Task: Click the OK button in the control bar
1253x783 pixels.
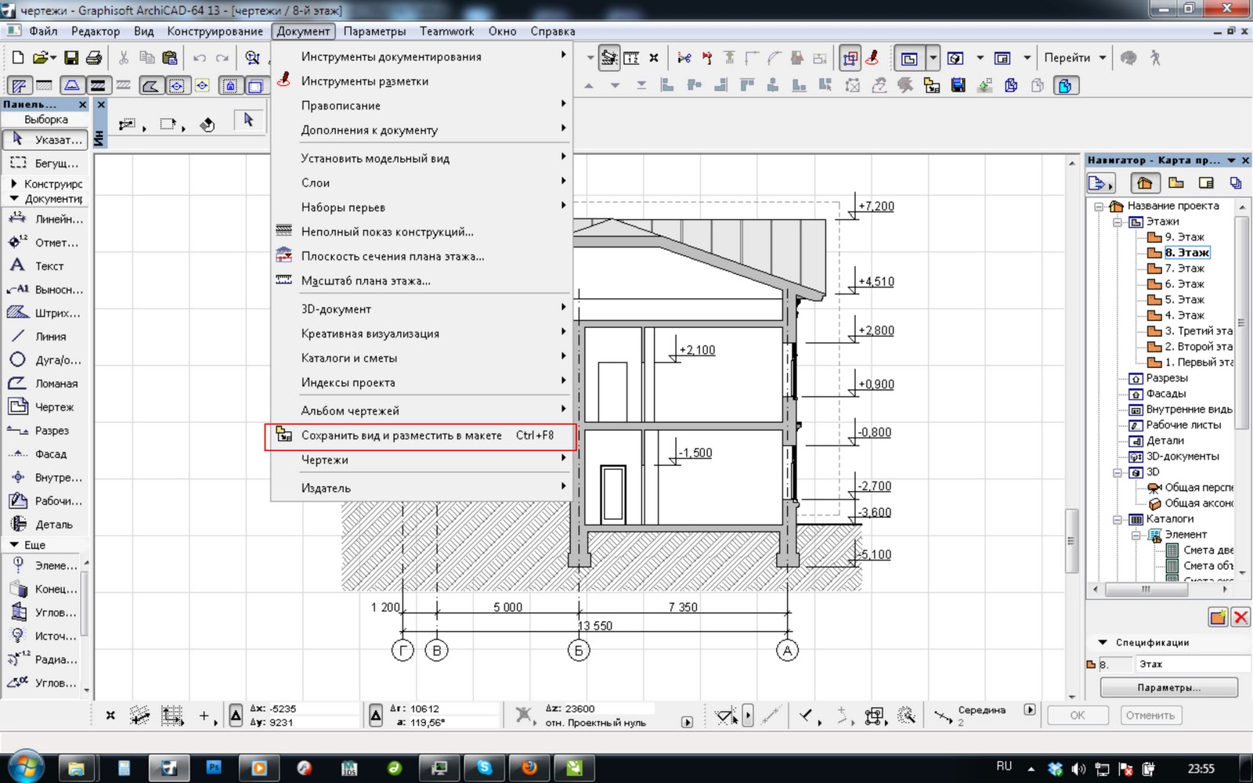Action: (x=1078, y=715)
